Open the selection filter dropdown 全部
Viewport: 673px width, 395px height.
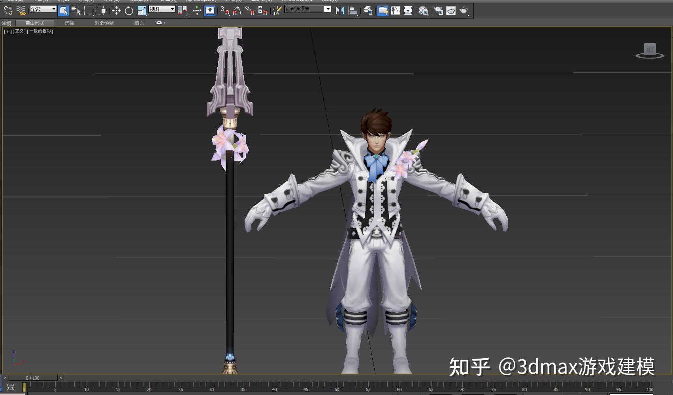pyautogui.click(x=43, y=9)
